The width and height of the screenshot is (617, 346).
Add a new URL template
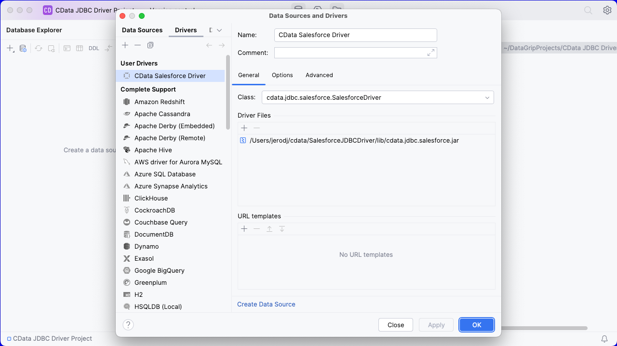[x=244, y=229]
